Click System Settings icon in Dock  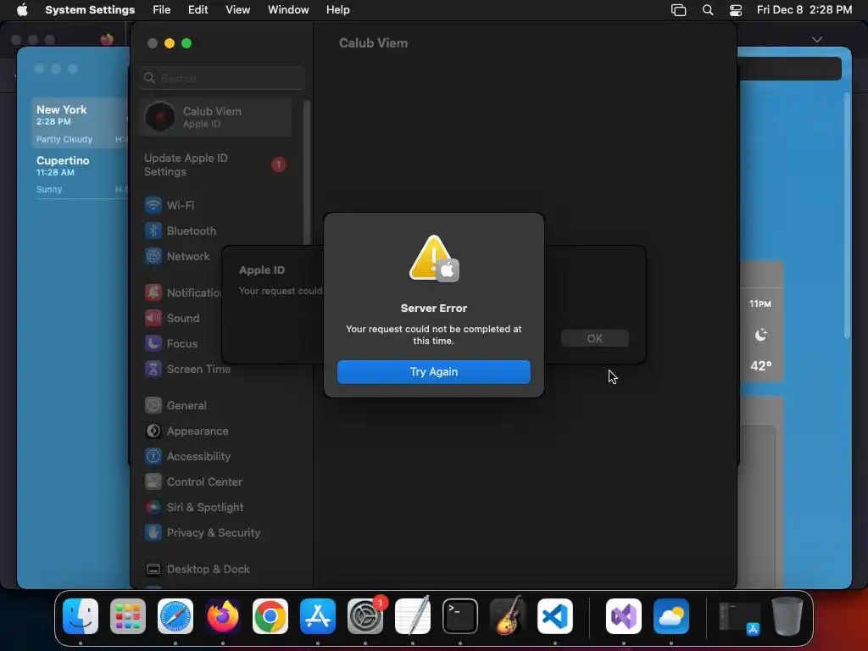[x=365, y=616]
